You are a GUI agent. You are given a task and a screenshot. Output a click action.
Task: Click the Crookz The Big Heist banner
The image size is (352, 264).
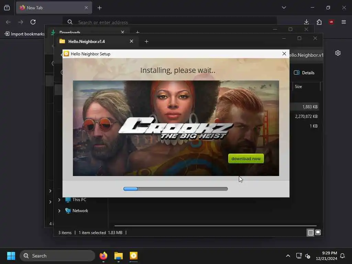point(176,128)
